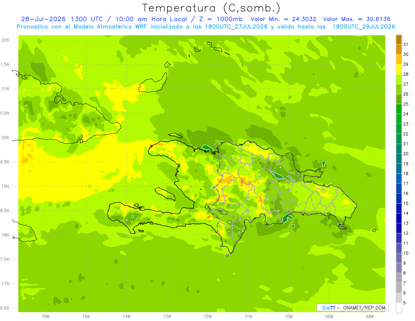The height and width of the screenshot is (321, 415).
Task: Pick the color swatch between 31 and 30
Action: (399, 49)
